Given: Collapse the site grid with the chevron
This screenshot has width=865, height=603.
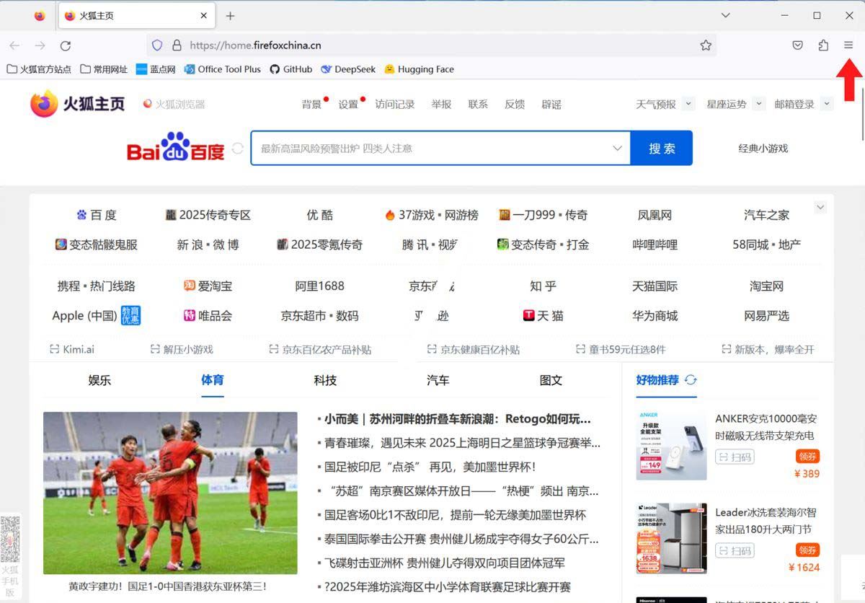Looking at the screenshot, I should (x=820, y=207).
